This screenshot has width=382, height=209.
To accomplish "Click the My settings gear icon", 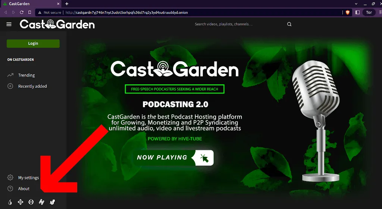I will 10,177.
